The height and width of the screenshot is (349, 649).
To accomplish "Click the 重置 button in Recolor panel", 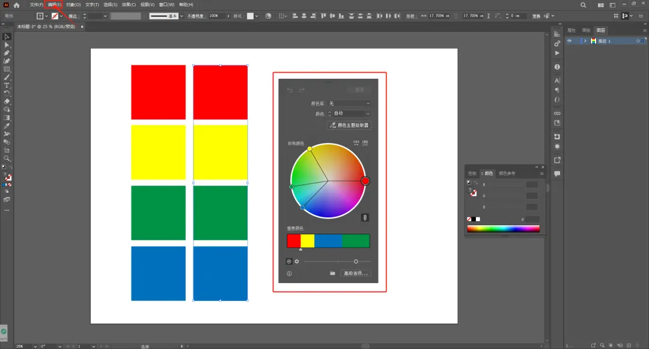I will click(x=359, y=90).
